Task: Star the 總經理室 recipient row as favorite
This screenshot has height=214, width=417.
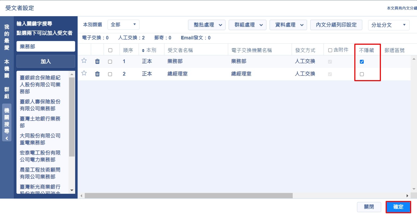Action: coord(84,73)
